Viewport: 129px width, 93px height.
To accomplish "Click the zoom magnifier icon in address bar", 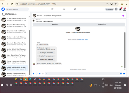I will click(107, 4).
